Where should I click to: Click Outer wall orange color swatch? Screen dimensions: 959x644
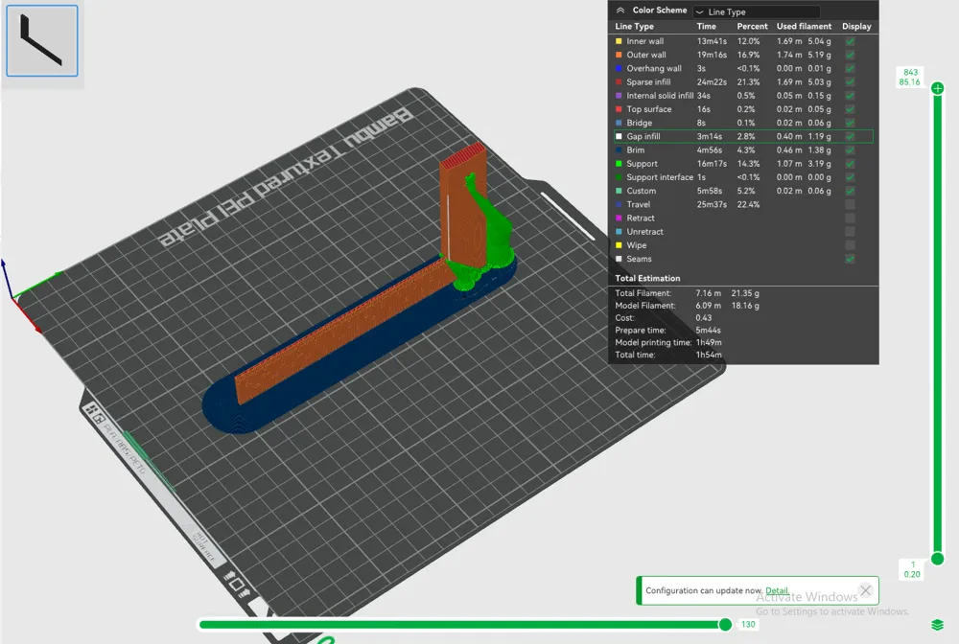(619, 55)
